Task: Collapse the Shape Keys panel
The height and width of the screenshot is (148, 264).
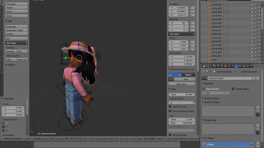Action: coord(203,120)
